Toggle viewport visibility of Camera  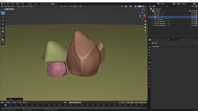pyautogui.click(x=194, y=13)
